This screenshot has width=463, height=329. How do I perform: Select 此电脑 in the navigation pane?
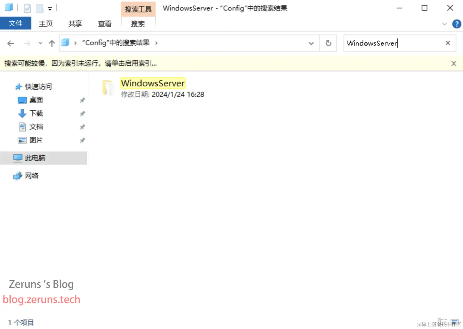[x=44, y=158]
